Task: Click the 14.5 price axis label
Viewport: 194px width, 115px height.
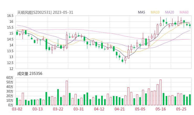Action: [10, 39]
